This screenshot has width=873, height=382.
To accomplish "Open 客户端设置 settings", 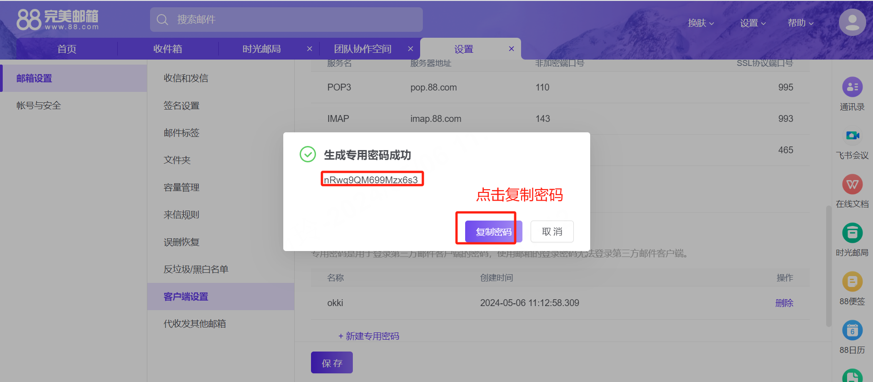I will (221, 297).
